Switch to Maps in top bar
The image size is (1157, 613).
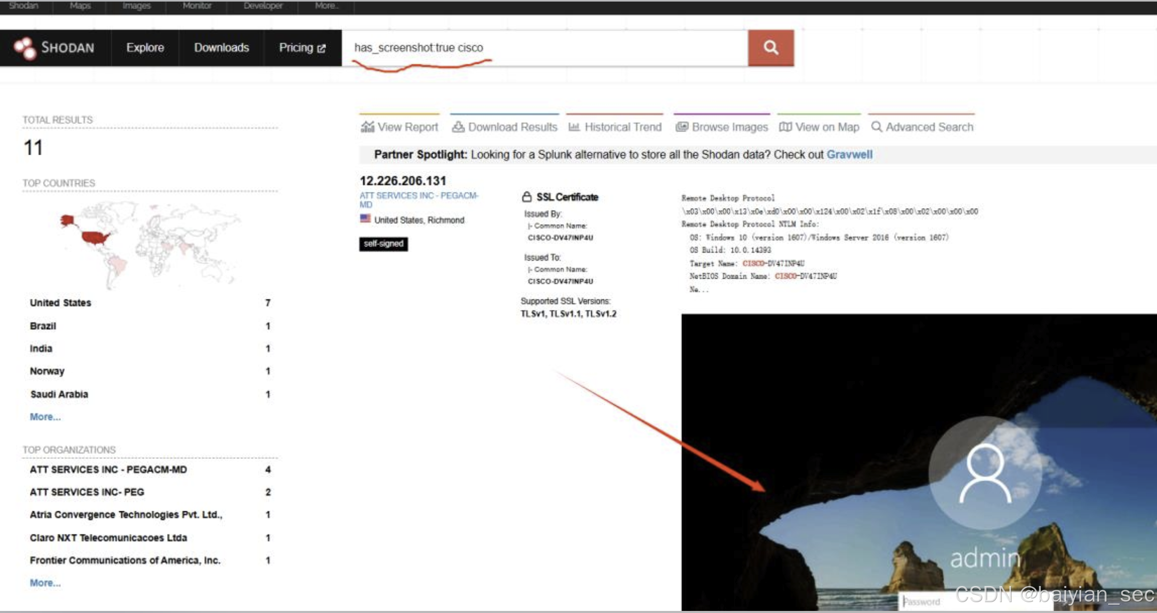[80, 6]
